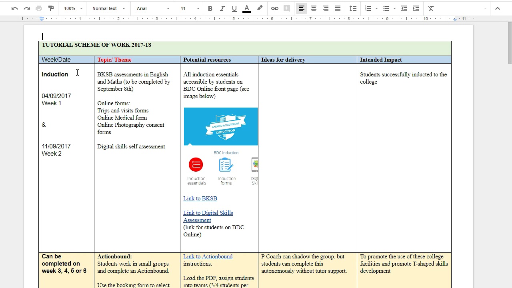
Task: Set right text alignment
Action: click(326, 8)
